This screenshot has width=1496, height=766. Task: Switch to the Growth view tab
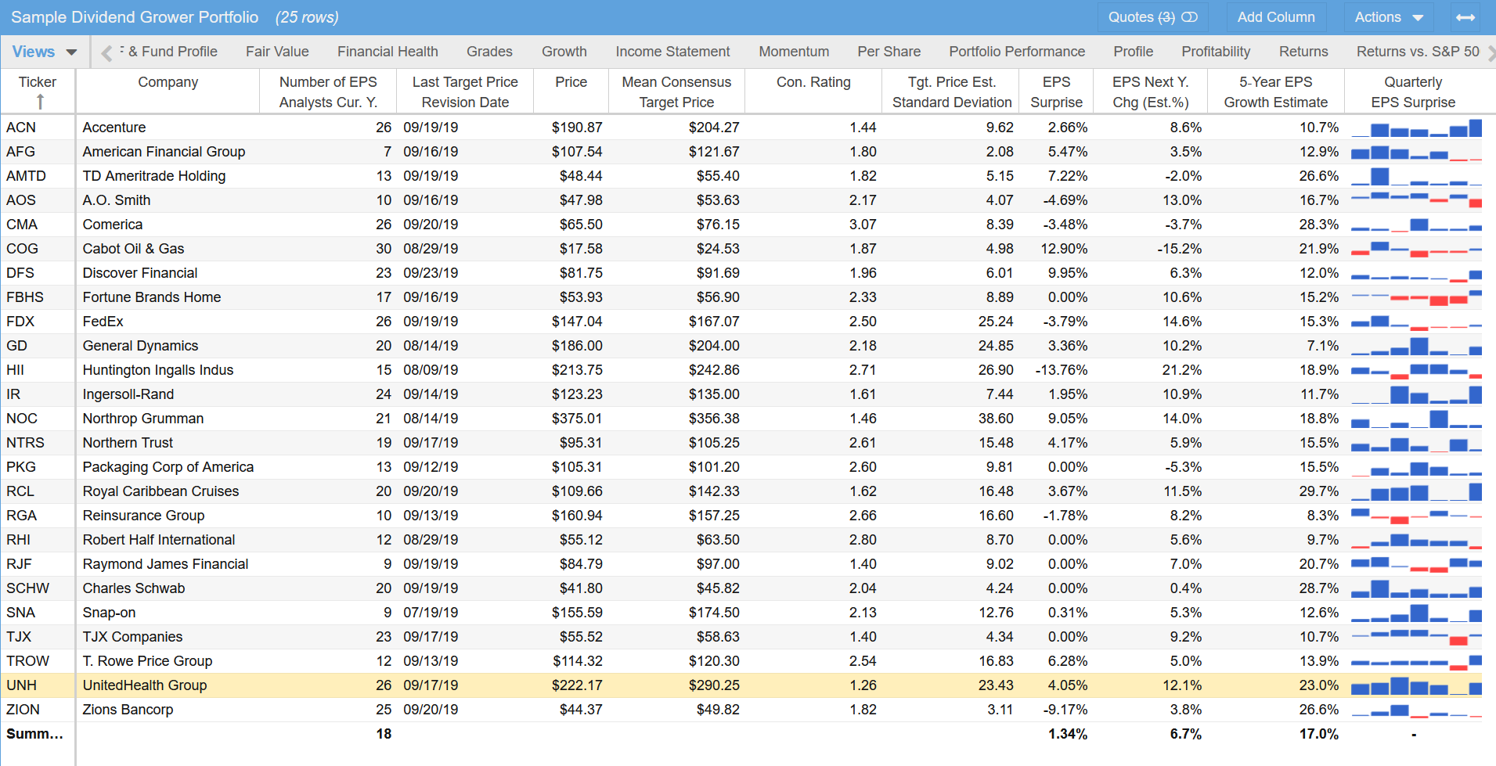(x=564, y=52)
